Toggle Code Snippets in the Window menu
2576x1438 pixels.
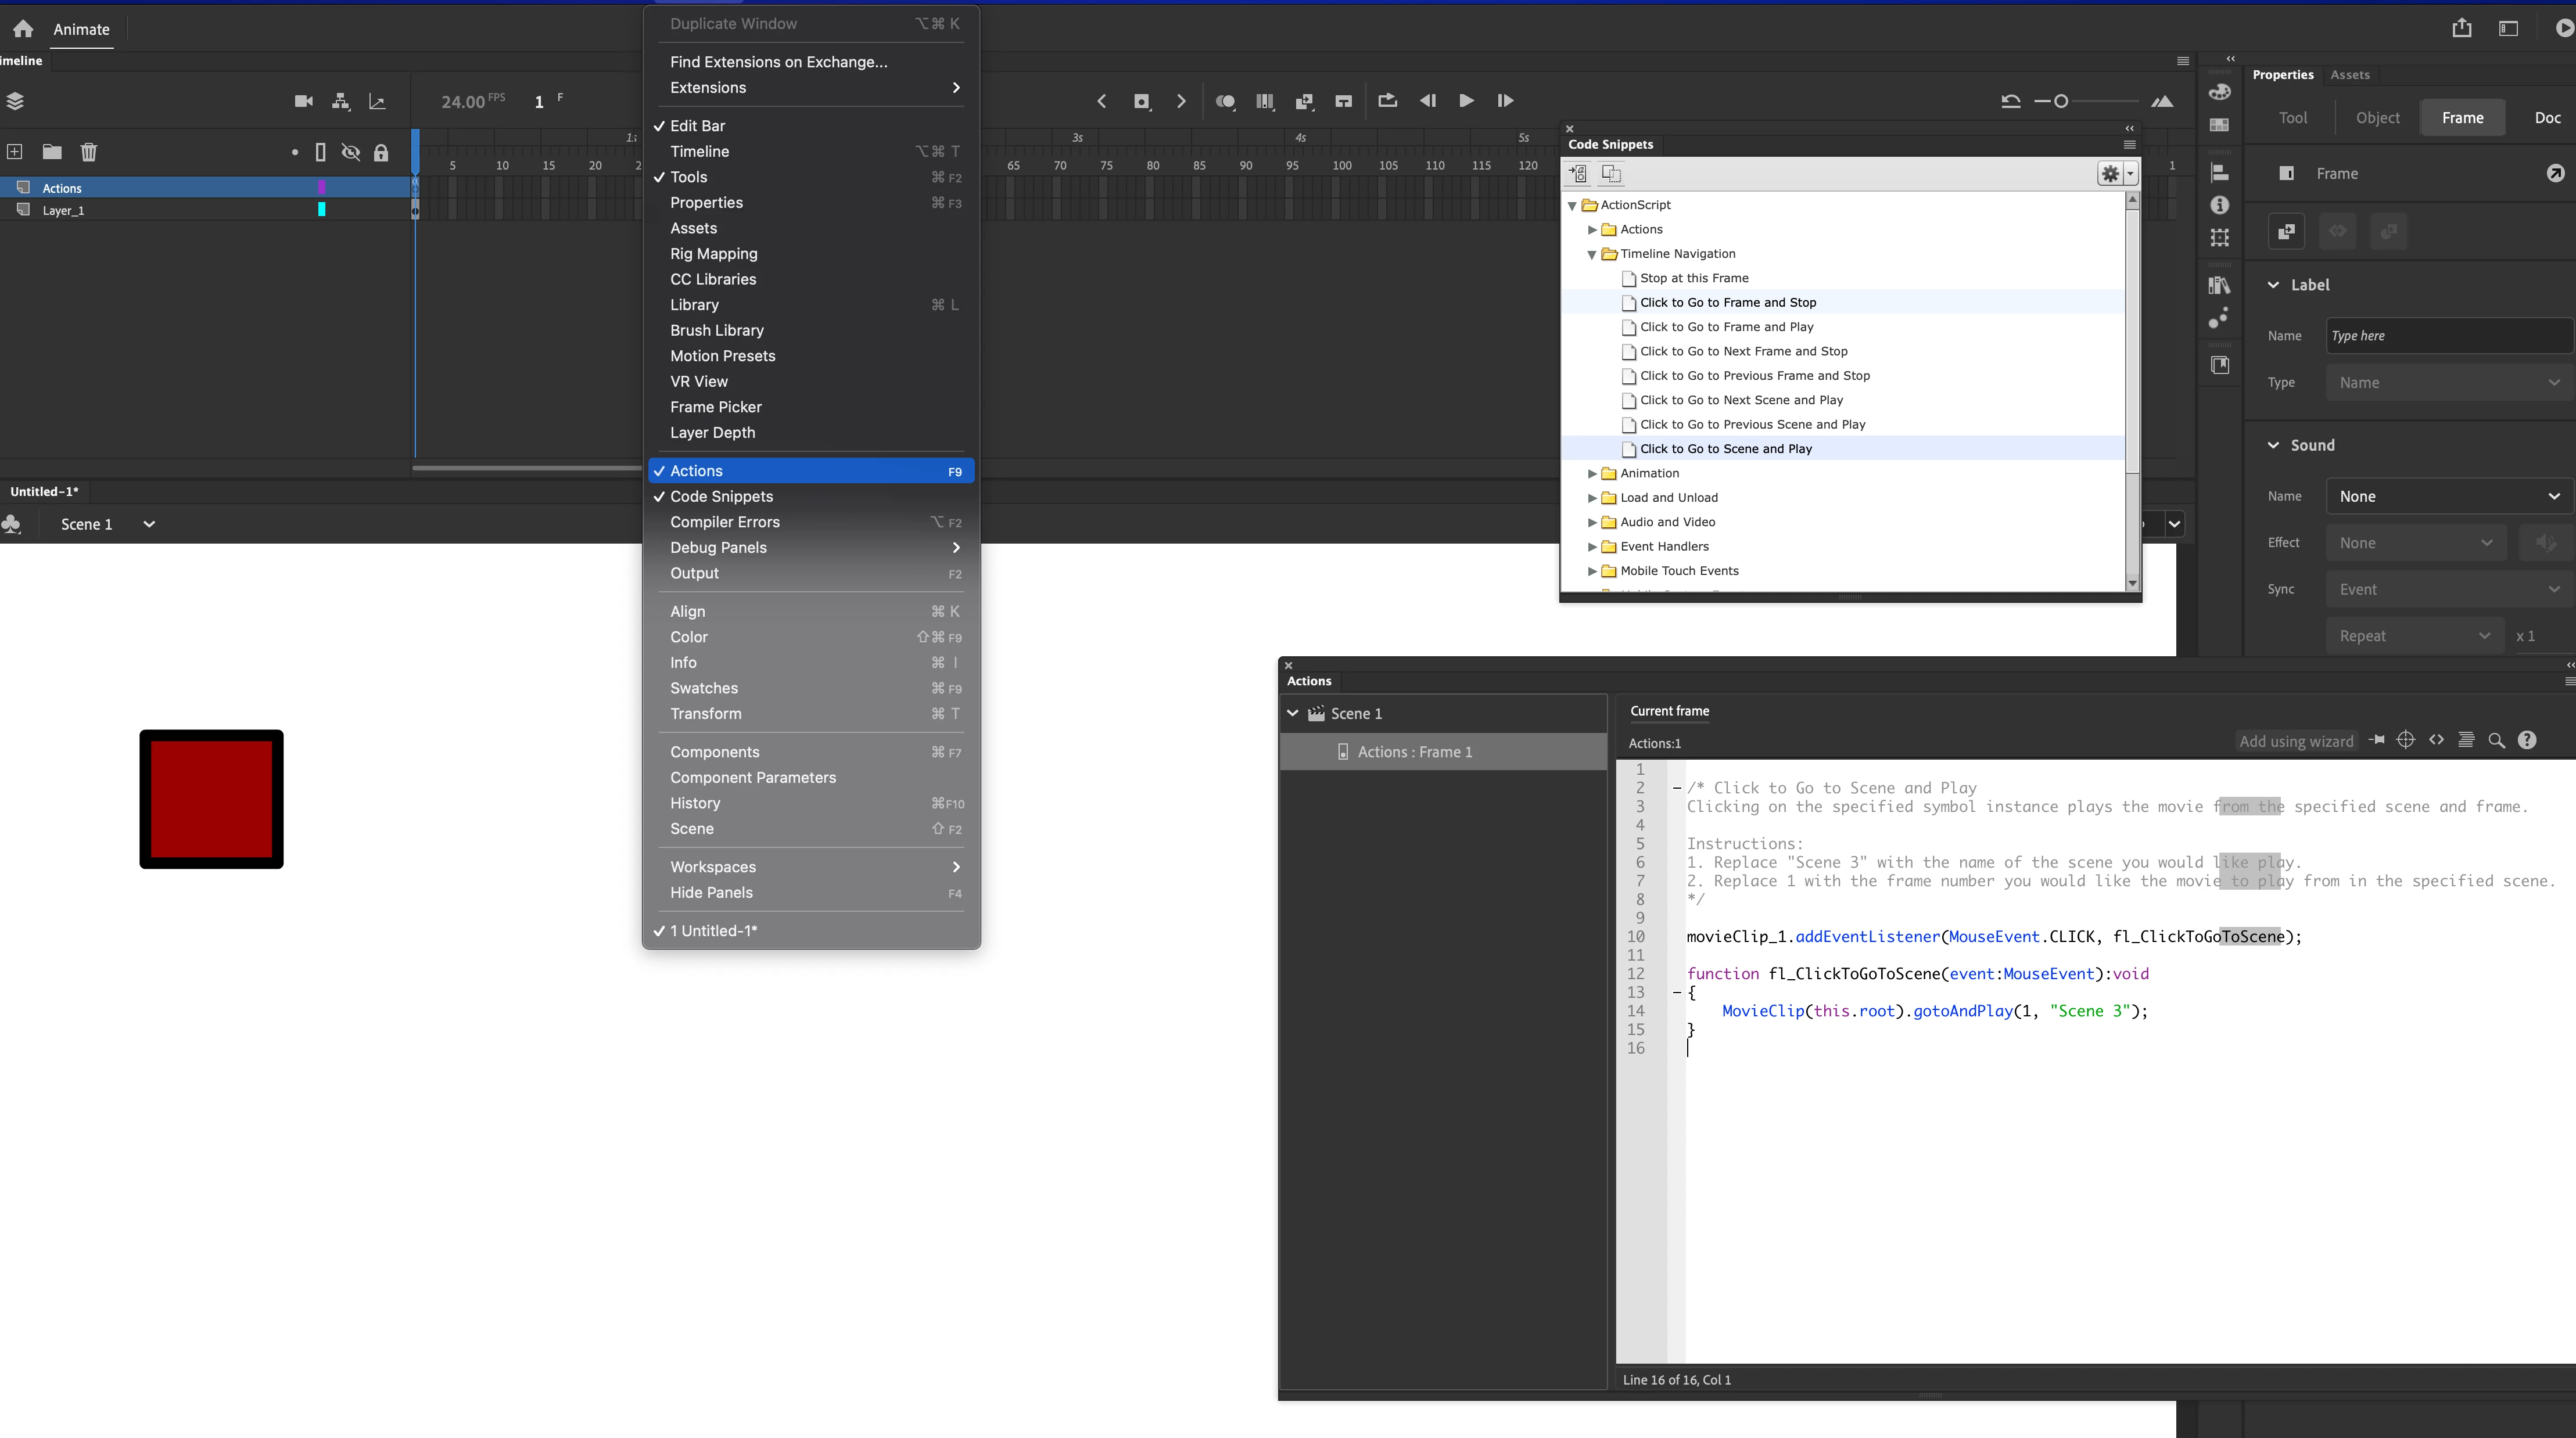721,497
